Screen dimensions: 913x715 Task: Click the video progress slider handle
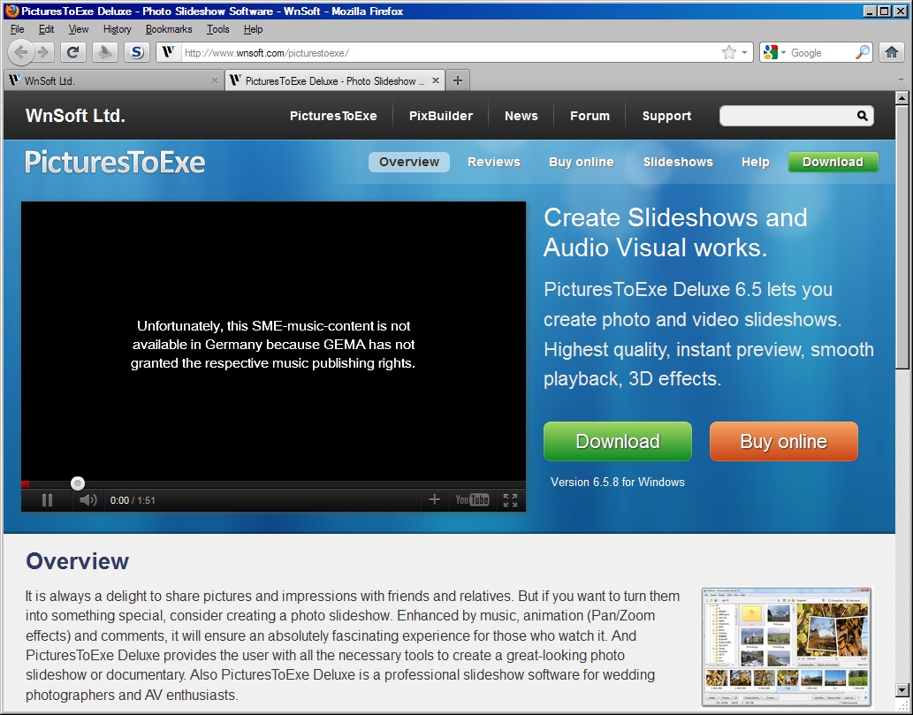[78, 483]
